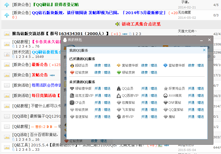Open page 3 of 猴岛钻贩交流总群 thread
This screenshot has height=154, width=221.
pos(140,34)
